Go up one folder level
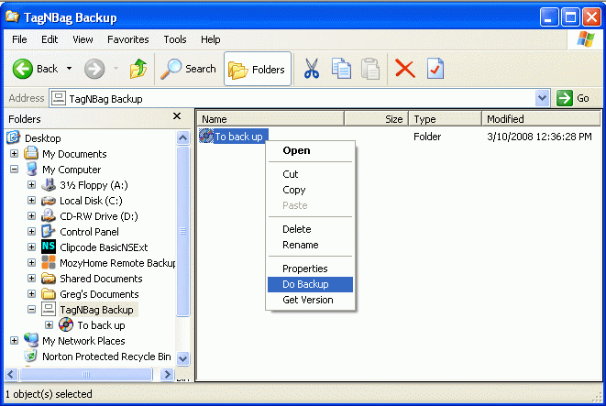Viewport: 606px width, 406px height. point(138,69)
